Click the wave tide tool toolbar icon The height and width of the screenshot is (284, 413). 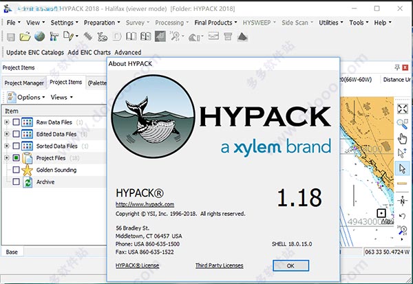pyautogui.click(x=194, y=37)
